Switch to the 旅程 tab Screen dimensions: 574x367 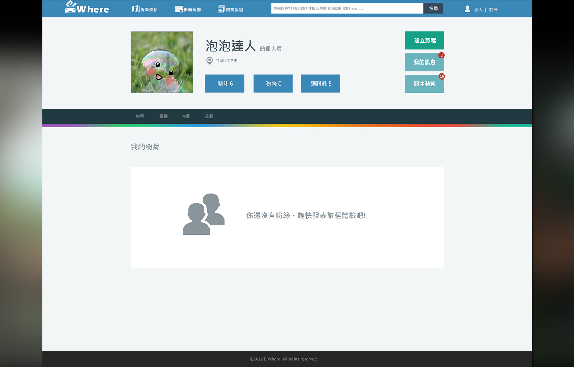[140, 116]
